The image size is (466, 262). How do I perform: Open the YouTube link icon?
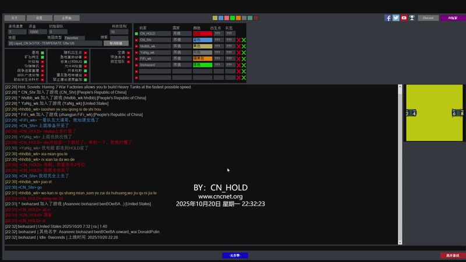click(404, 18)
